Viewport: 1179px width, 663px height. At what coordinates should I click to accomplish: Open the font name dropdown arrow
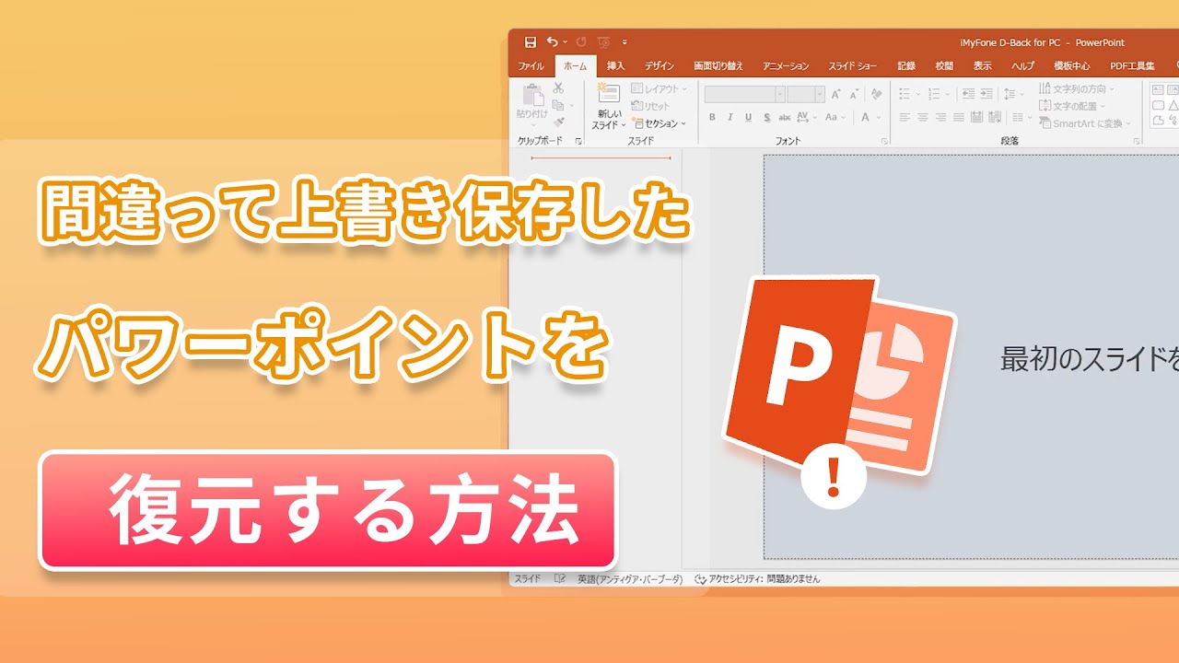coord(780,93)
